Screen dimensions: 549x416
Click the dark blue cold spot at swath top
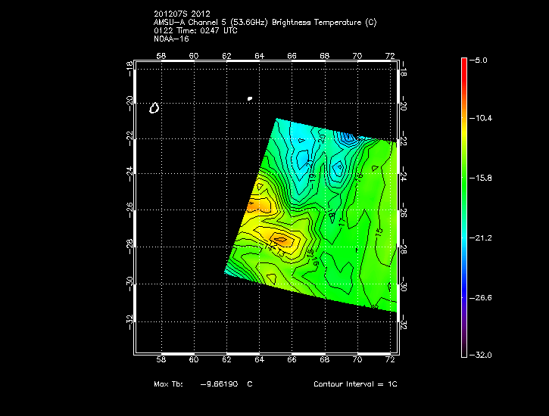coord(348,138)
